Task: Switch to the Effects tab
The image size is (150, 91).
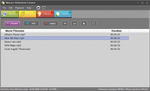Action: pyautogui.click(x=45, y=14)
